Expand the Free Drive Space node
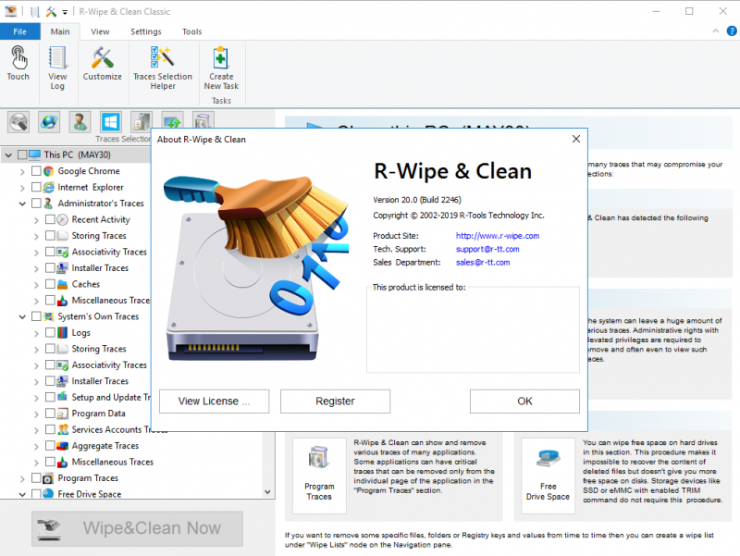This screenshot has height=556, width=740. (x=22, y=494)
